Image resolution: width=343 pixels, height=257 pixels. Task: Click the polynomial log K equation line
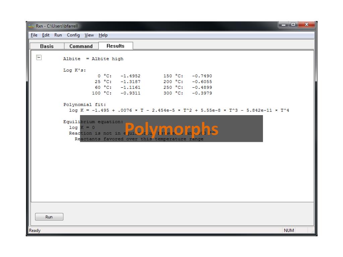click(179, 110)
